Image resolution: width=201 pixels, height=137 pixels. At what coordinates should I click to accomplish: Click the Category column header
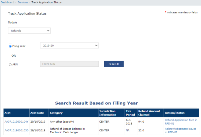click(56, 113)
